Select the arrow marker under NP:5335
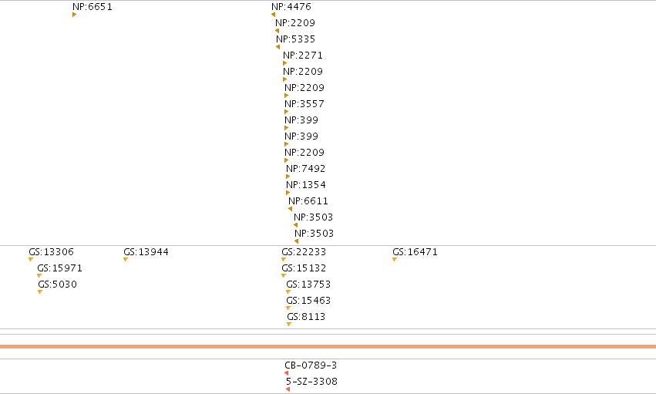The image size is (656, 394). point(278,47)
